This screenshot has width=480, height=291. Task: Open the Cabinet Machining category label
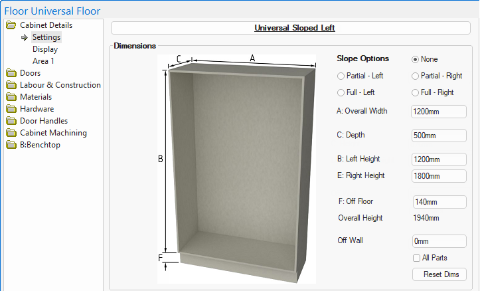pos(53,133)
